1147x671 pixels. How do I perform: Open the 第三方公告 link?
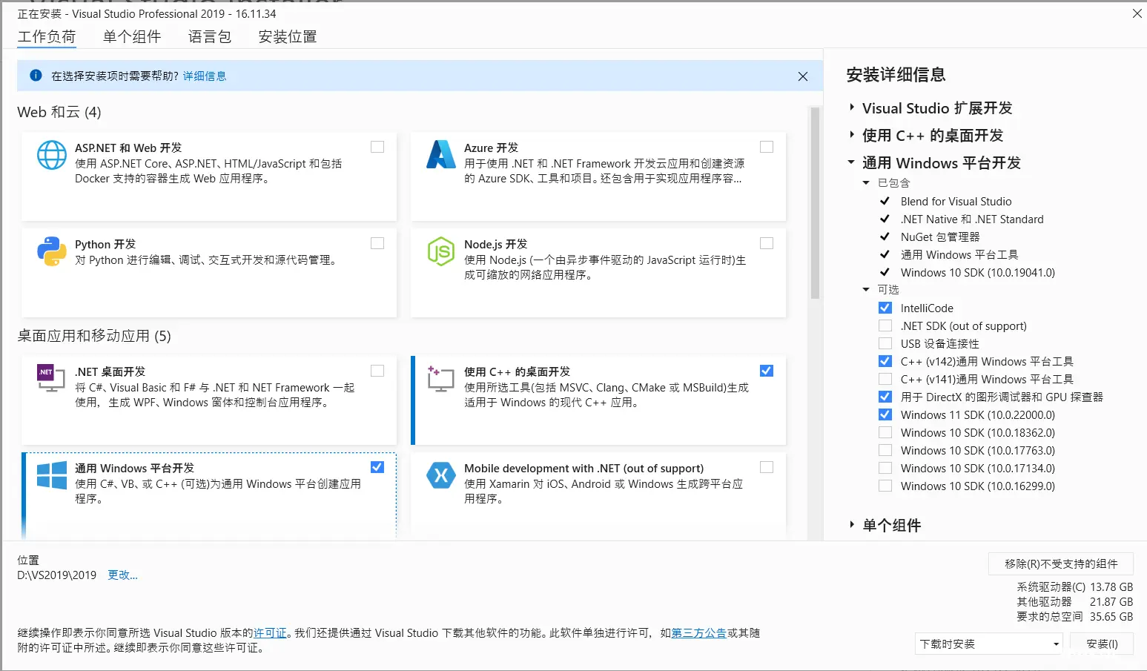coord(698,632)
